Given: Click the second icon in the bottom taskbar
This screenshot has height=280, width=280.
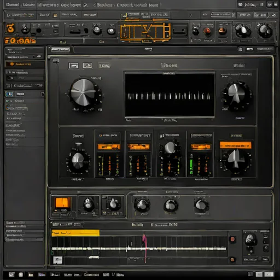Looking at the screenshot, I should 21,275.
